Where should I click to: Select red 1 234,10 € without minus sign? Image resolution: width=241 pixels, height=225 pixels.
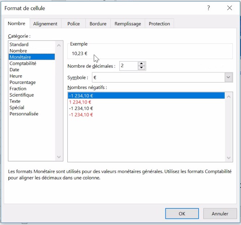click(80, 102)
